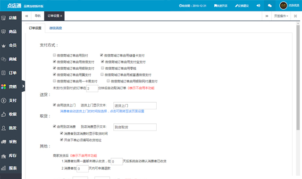Open the 页签操作 dropdown

pyautogui.click(x=281, y=16)
